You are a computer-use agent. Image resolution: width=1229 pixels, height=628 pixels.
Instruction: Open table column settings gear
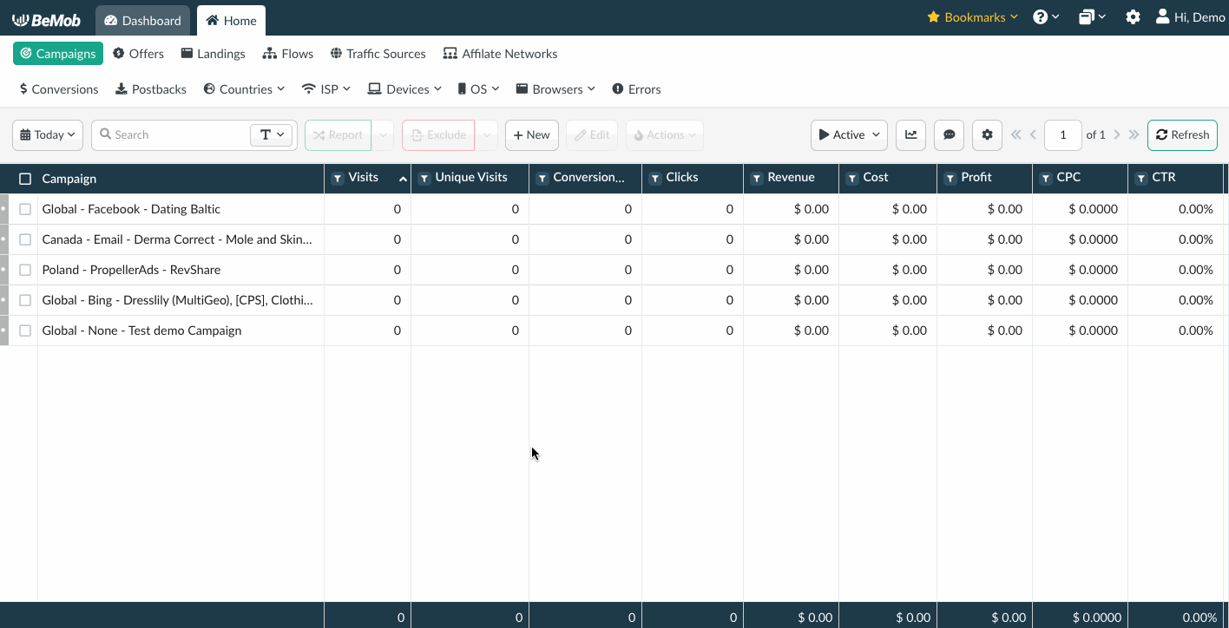tap(987, 134)
